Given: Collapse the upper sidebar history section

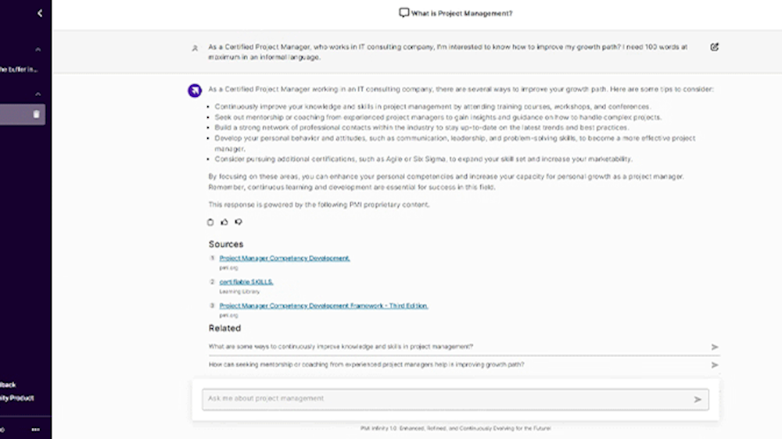Looking at the screenshot, I should tap(38, 50).
